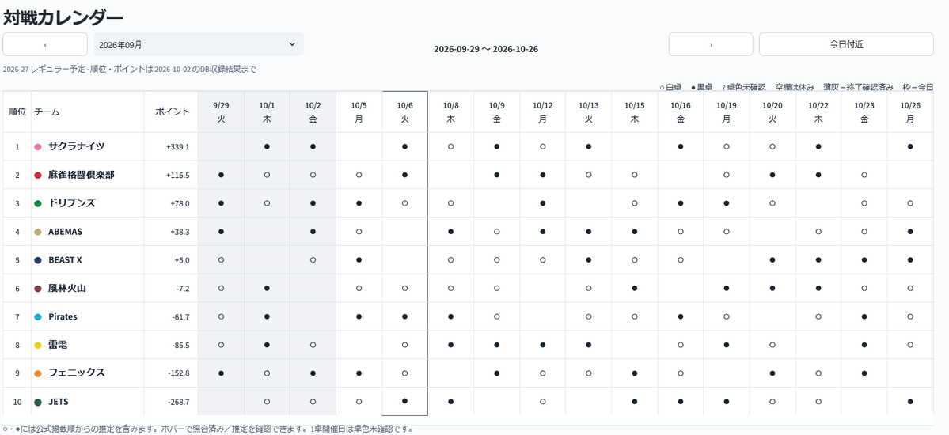Image resolution: width=949 pixels, height=435 pixels.
Task: Click the team name サクラナイツ
Action: (76, 146)
